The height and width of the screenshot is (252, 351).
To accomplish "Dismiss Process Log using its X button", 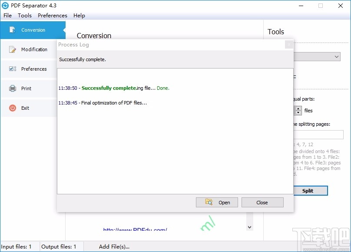I will 289,45.
